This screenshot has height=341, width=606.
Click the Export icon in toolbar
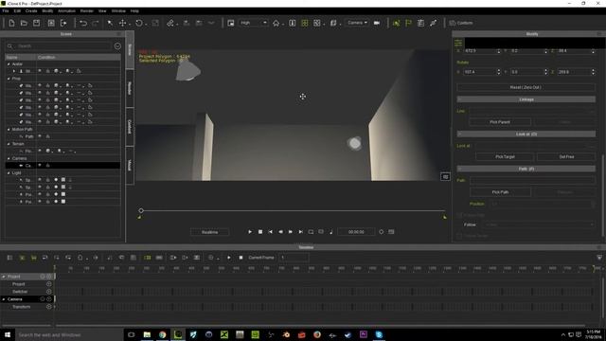(x=63, y=23)
